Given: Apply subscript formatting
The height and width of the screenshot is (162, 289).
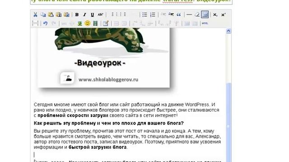Looking at the screenshot, I should tap(215, 14).
